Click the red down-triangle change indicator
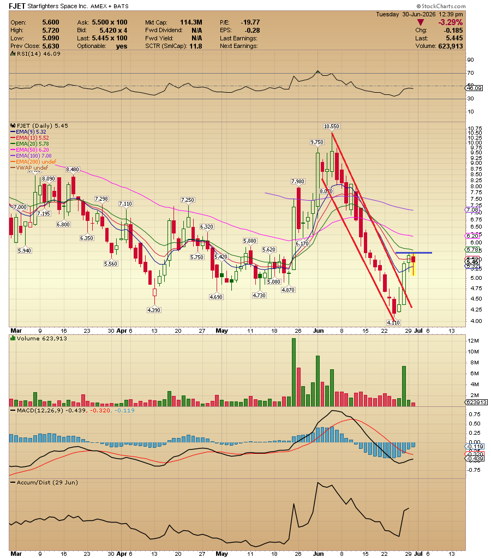491x558 pixels. click(x=421, y=22)
